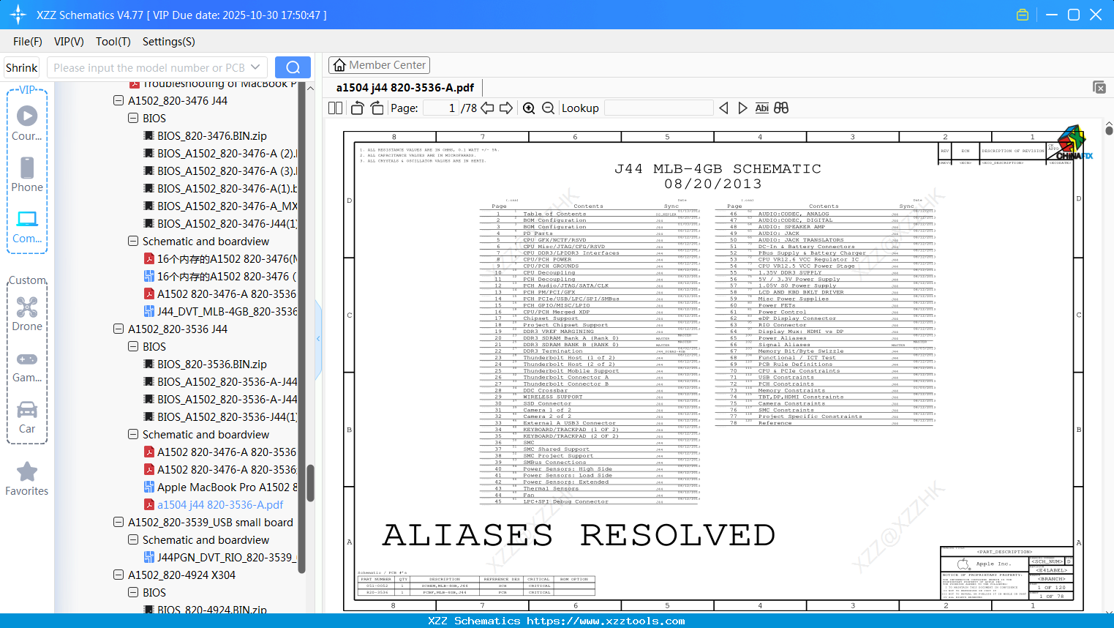Image resolution: width=1114 pixels, height=628 pixels.
Task: Select a1504 j44 820-3536-A.pdf in tree
Action: pyautogui.click(x=214, y=504)
